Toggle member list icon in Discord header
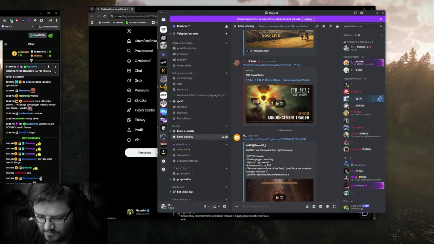434x244 pixels. [337, 26]
